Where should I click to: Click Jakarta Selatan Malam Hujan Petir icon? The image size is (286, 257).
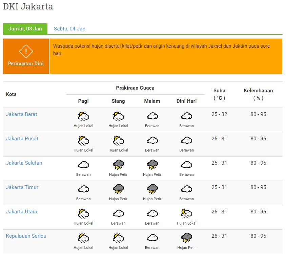152,165
